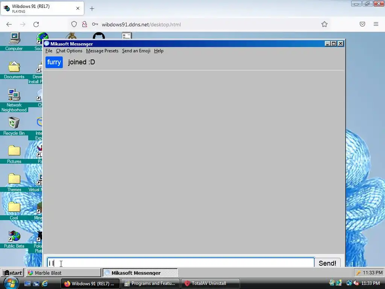Focus the chat message input field
The width and height of the screenshot is (385, 289).
pyautogui.click(x=180, y=262)
